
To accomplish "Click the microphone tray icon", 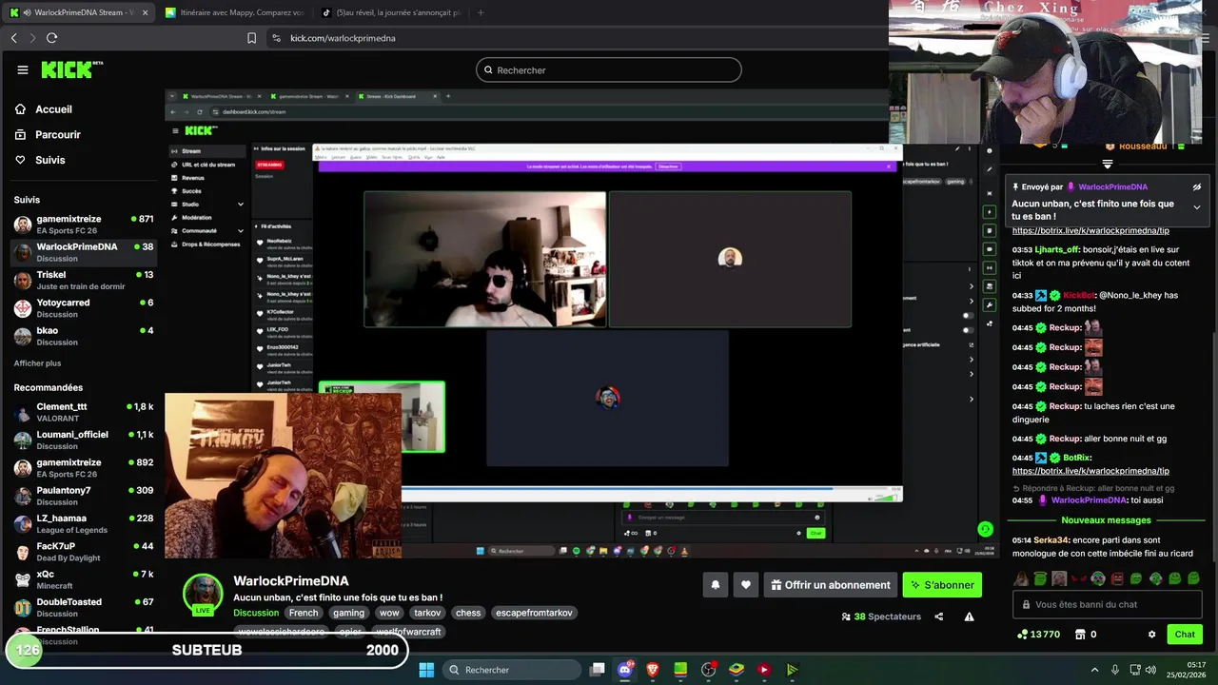I will [1114, 670].
